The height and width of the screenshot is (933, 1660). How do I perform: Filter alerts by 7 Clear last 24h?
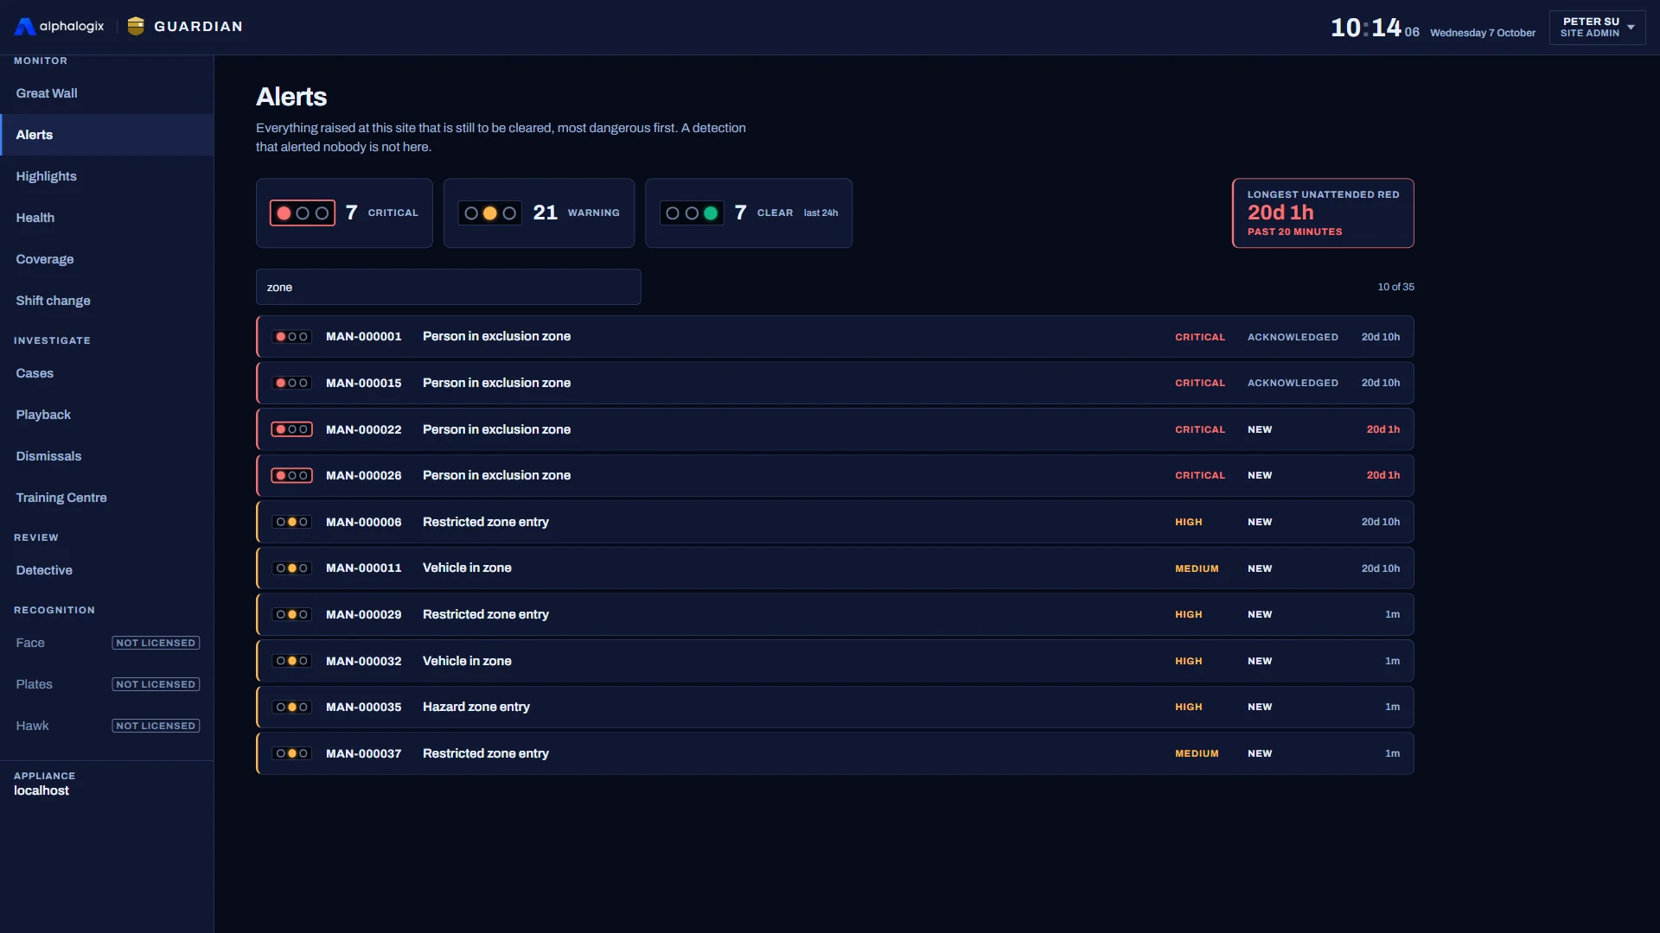tap(749, 213)
